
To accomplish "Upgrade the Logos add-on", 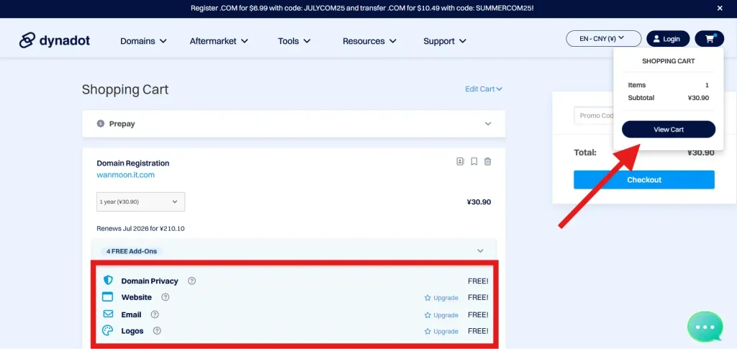I will [x=441, y=331].
